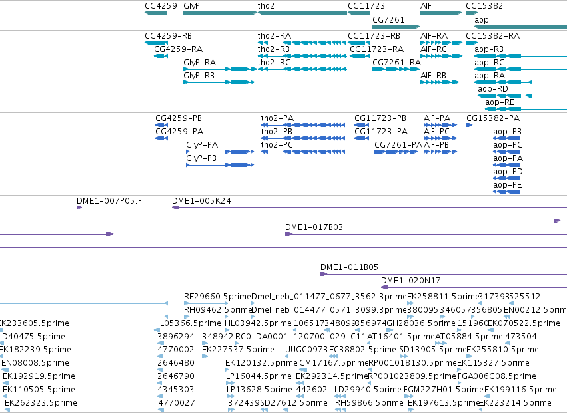Click the DME1-020N17 BAC label
The width and height of the screenshot is (567, 413).
[x=411, y=281]
